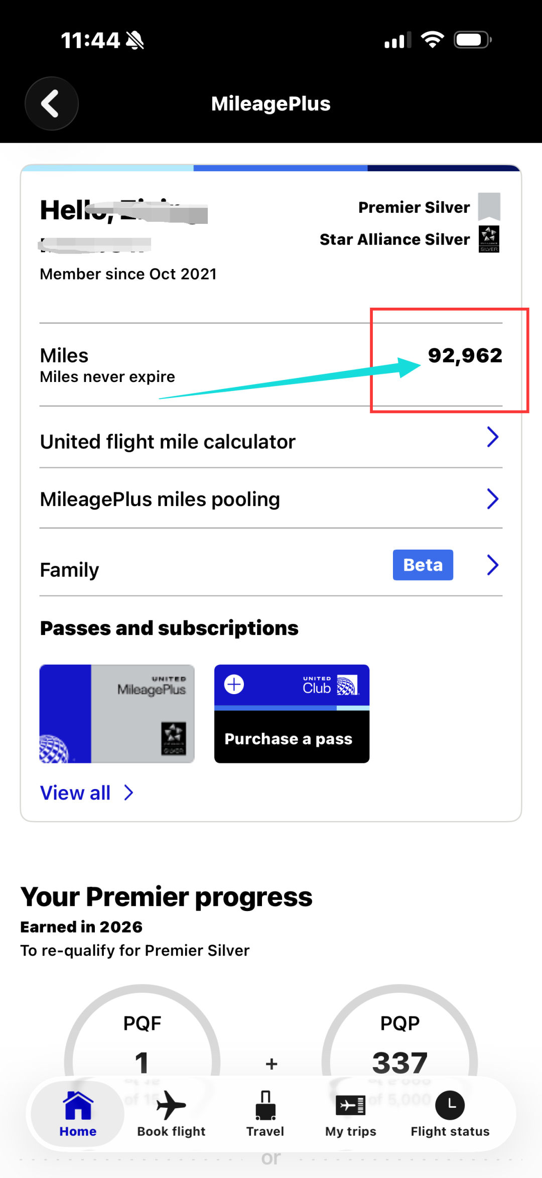Click Purchase a pass button
This screenshot has width=542, height=1178.
[x=292, y=738]
